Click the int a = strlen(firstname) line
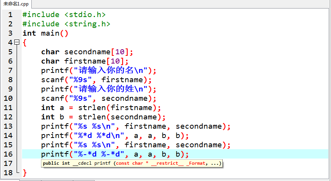 (x=101, y=108)
